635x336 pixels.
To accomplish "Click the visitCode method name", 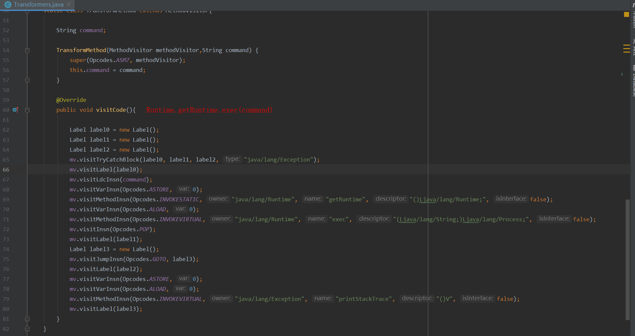I will [x=111, y=110].
